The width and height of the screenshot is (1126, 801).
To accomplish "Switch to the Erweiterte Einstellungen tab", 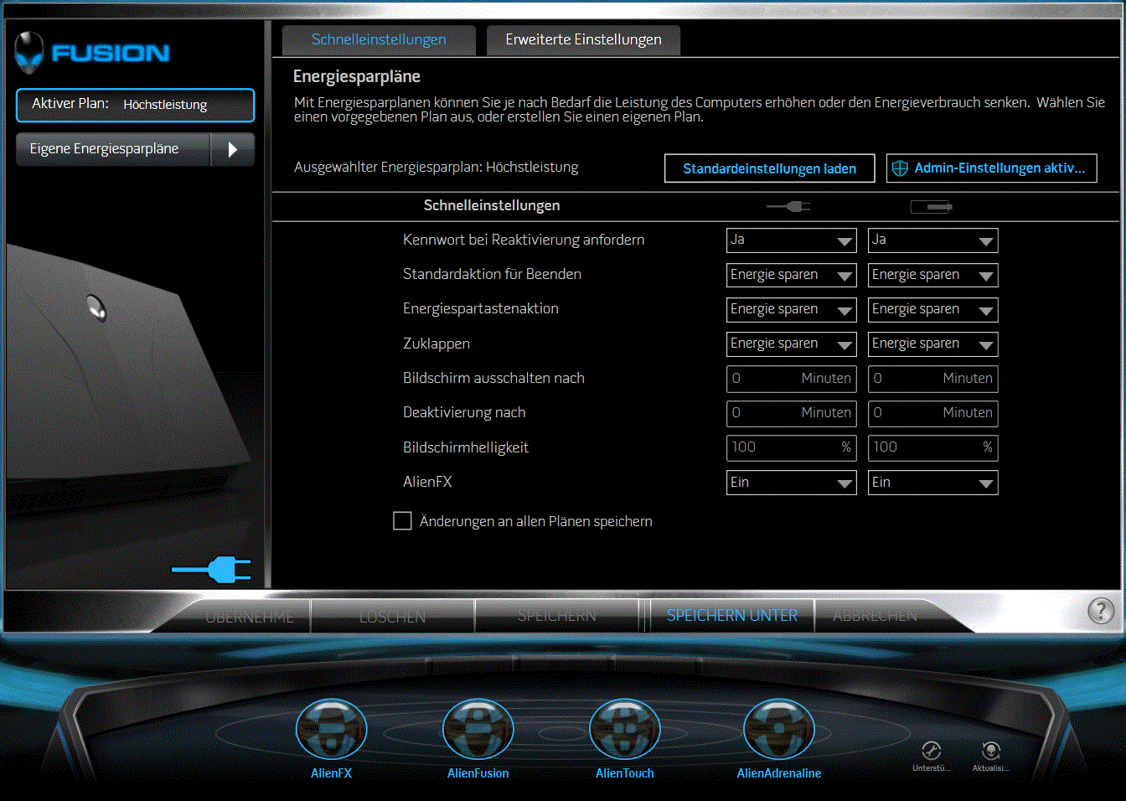I will (x=584, y=40).
